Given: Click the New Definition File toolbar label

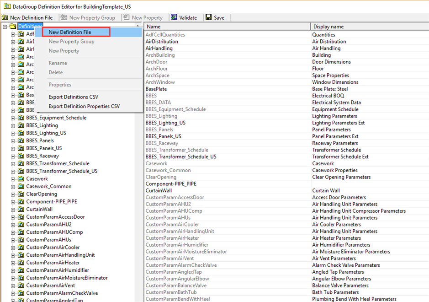Looking at the screenshot, I should pos(32,17).
